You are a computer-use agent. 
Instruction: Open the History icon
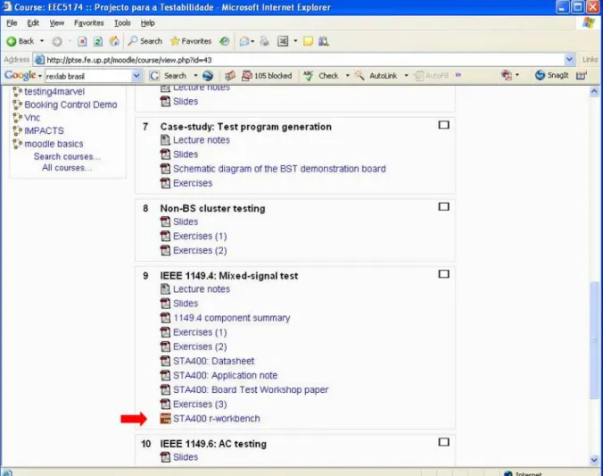225,41
